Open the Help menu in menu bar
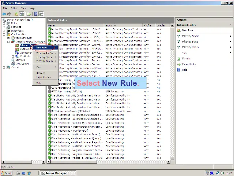 32,8
